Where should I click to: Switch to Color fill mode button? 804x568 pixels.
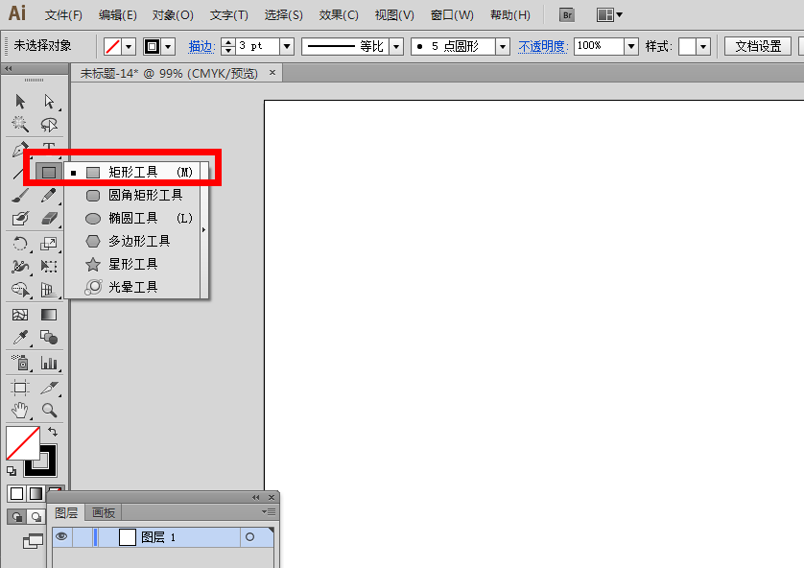pyautogui.click(x=16, y=494)
